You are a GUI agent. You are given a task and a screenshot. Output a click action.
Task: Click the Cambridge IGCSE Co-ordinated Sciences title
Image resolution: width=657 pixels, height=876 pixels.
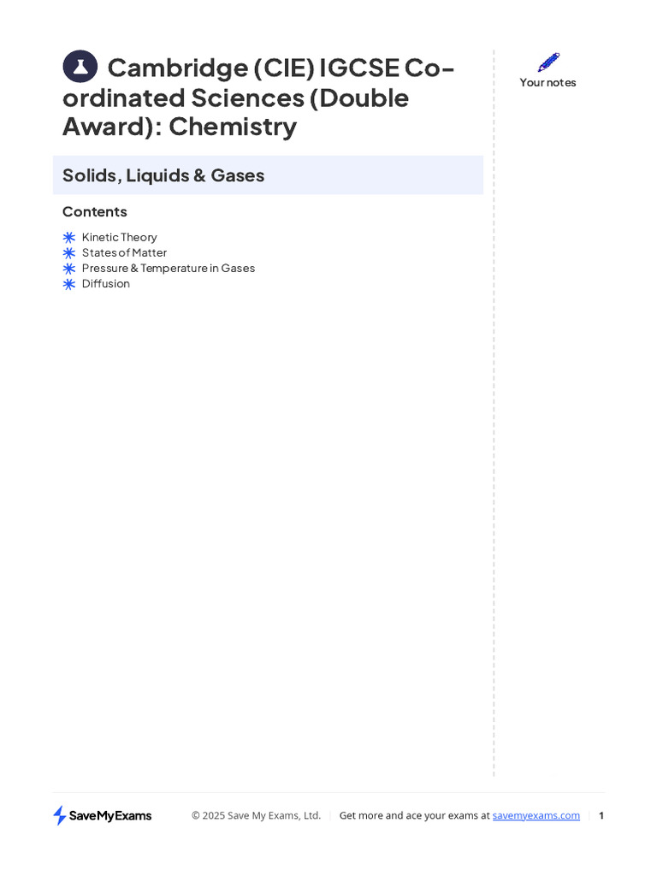[x=257, y=98]
